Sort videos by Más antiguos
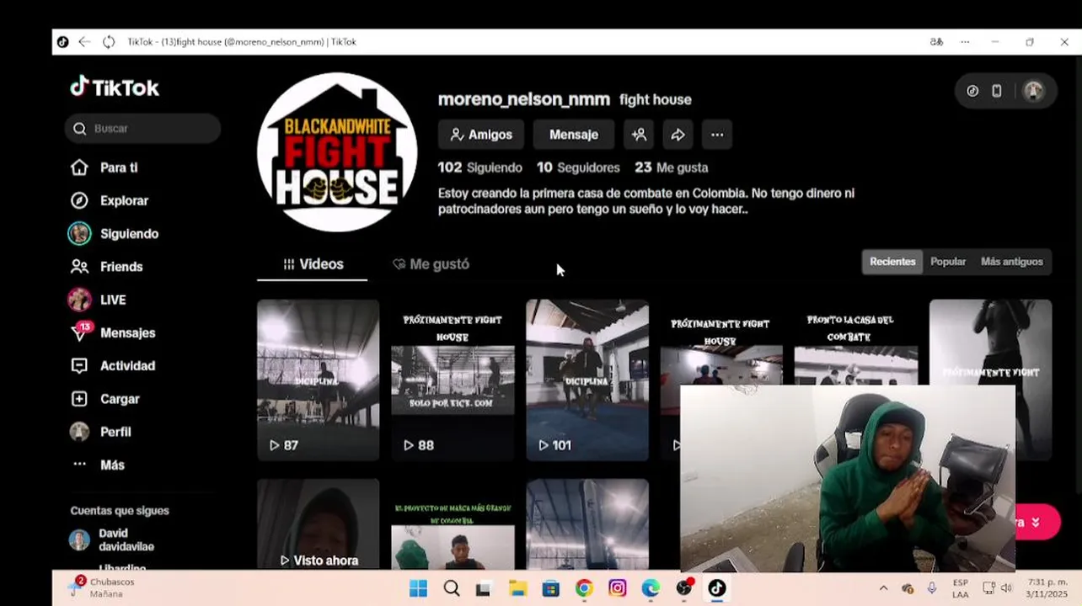This screenshot has width=1082, height=606. click(1012, 262)
